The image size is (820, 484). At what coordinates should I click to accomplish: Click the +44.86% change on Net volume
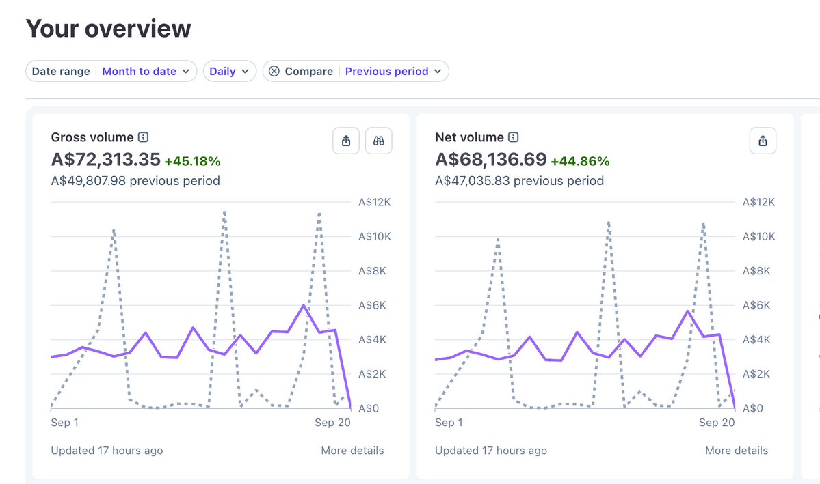tap(580, 161)
